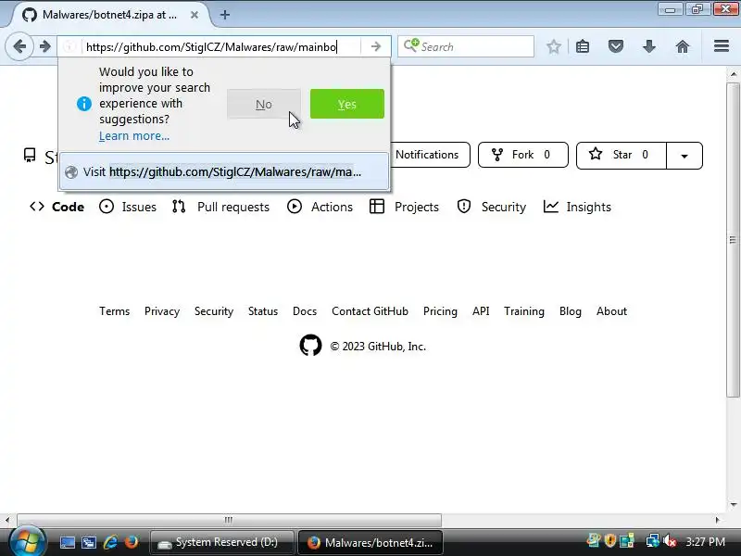
Task: Switch to Malwares/botnet4.zi... Firefox taskbar button
Action: click(x=370, y=542)
